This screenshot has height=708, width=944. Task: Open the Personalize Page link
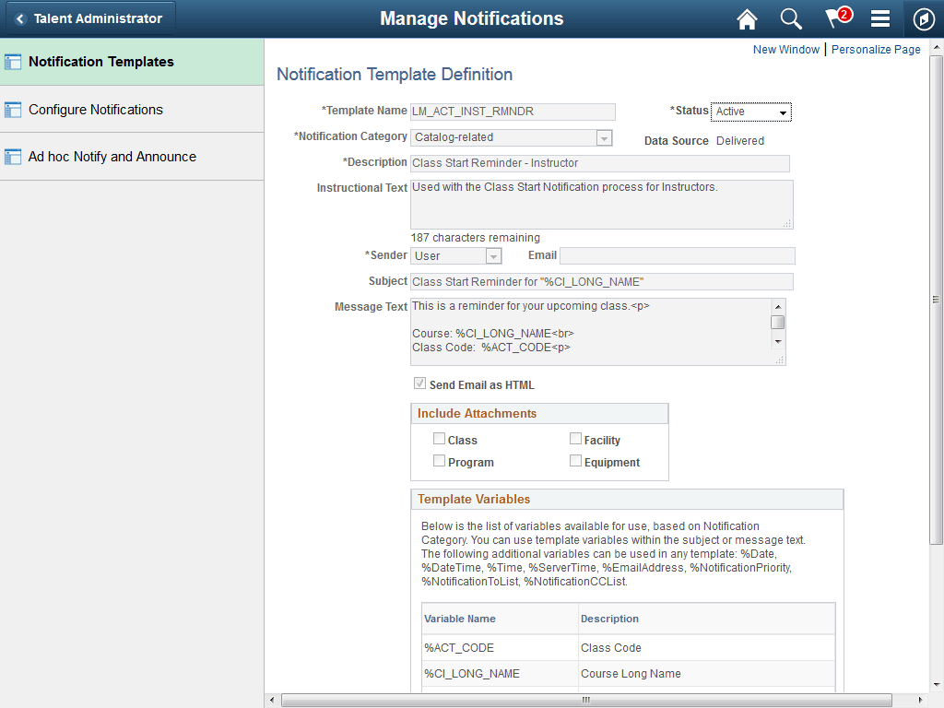tap(876, 49)
